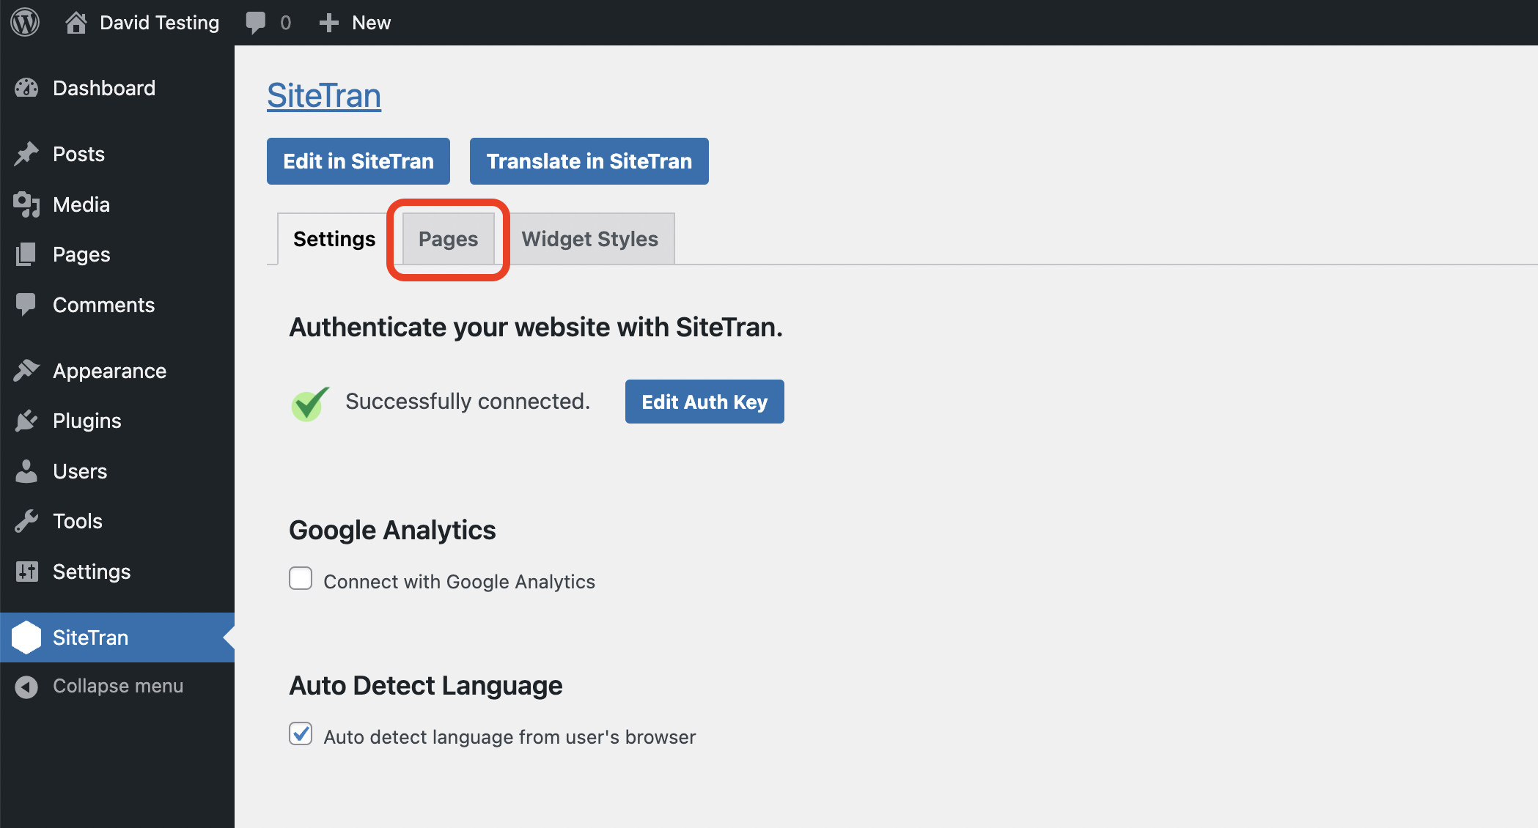Image resolution: width=1538 pixels, height=828 pixels.
Task: Click the Collapse menu arrow icon
Action: click(x=26, y=687)
